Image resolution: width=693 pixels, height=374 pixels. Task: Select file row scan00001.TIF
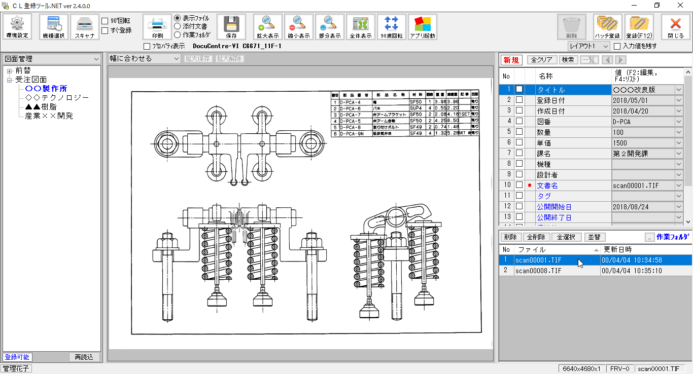[x=596, y=260]
